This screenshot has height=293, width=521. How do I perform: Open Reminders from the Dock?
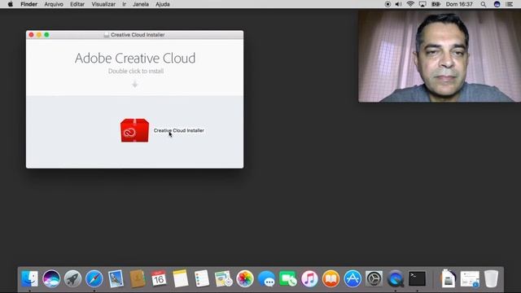click(x=202, y=278)
